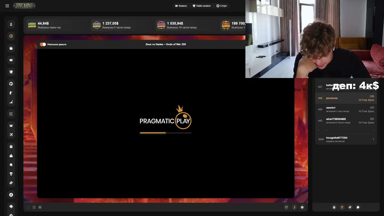Viewport: 384px width, 216px height.
Task: Open the ticket icon in right panel footer
Action: pos(350,207)
